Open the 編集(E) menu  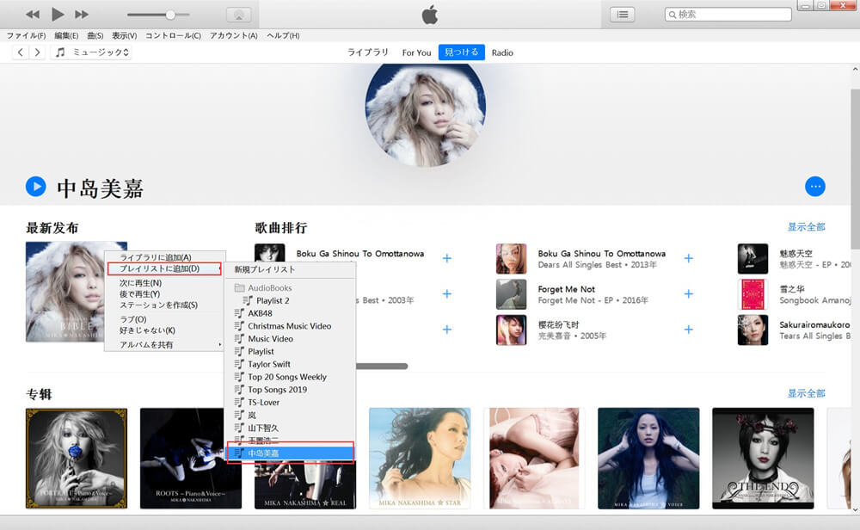coord(66,35)
